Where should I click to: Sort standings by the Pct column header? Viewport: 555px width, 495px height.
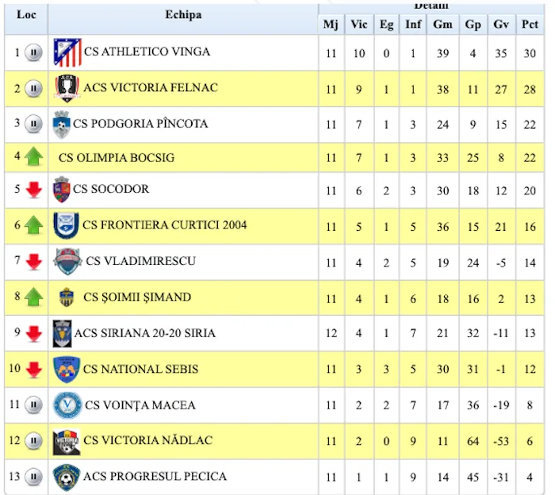[x=530, y=24]
